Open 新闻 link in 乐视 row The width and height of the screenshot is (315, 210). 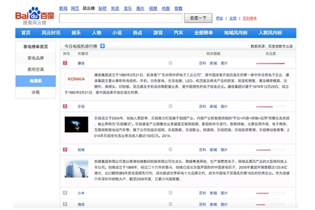(213, 107)
